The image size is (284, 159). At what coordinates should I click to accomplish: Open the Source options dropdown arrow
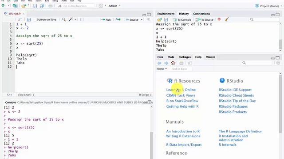(x=142, y=19)
